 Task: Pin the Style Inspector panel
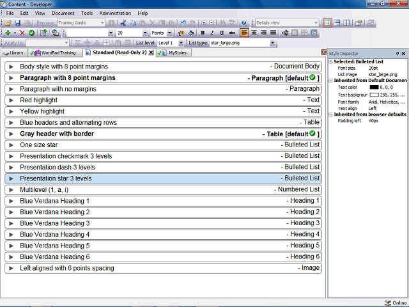(x=397, y=54)
